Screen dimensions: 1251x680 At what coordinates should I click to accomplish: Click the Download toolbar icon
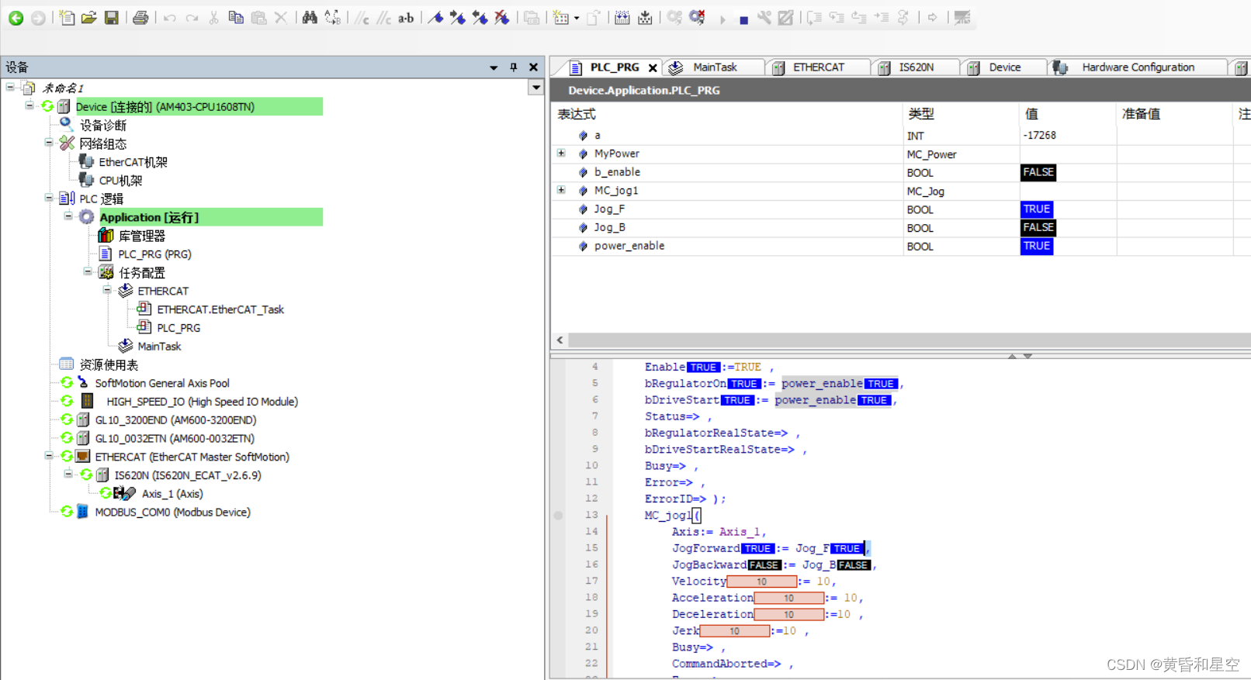645,18
